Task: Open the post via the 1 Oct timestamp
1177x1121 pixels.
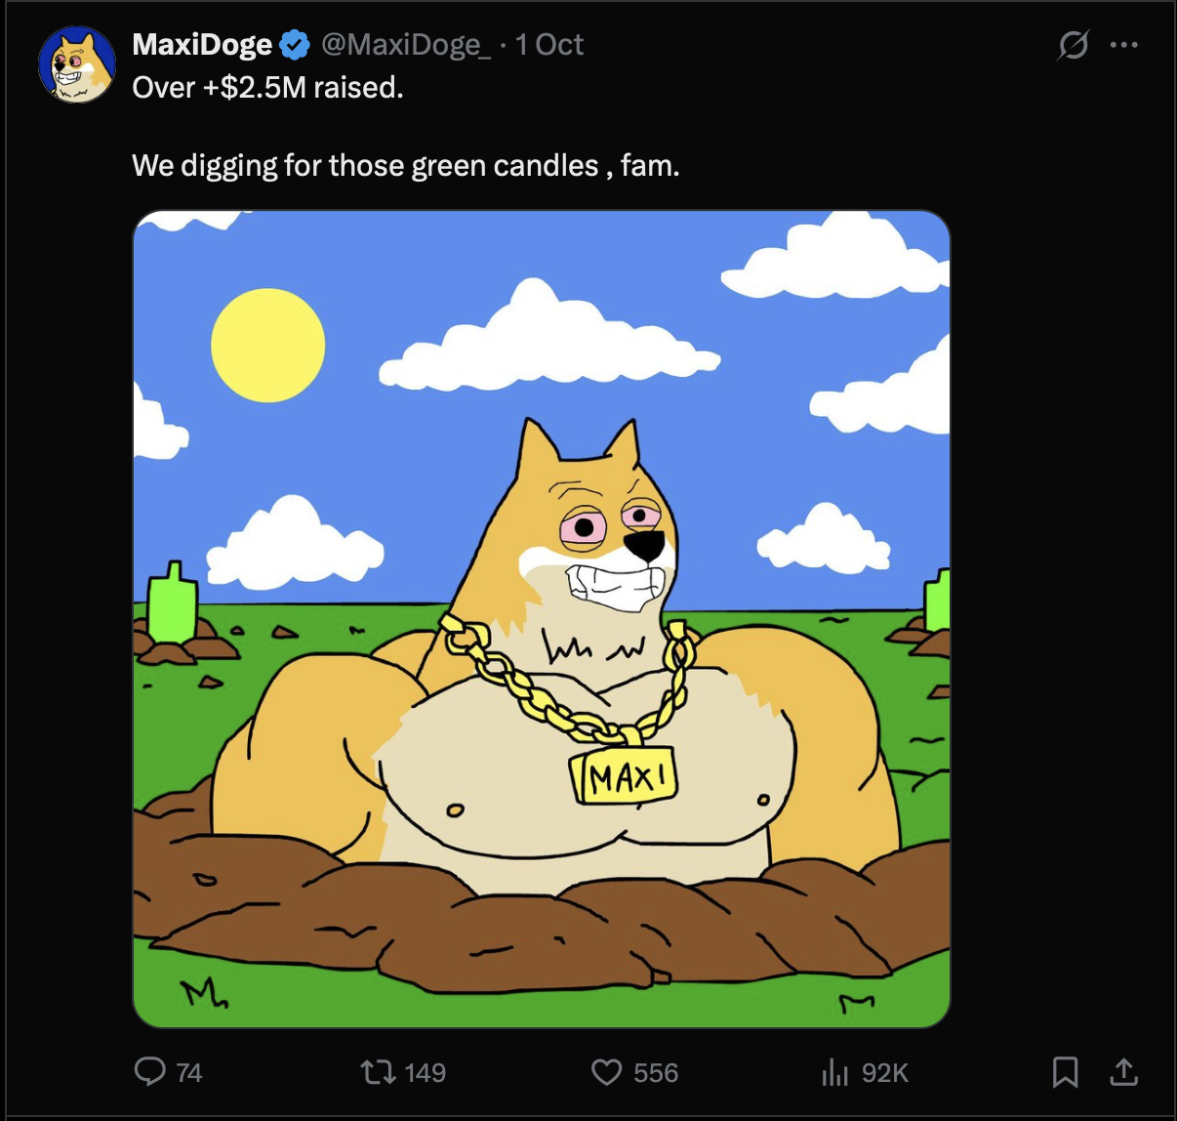Action: (549, 45)
